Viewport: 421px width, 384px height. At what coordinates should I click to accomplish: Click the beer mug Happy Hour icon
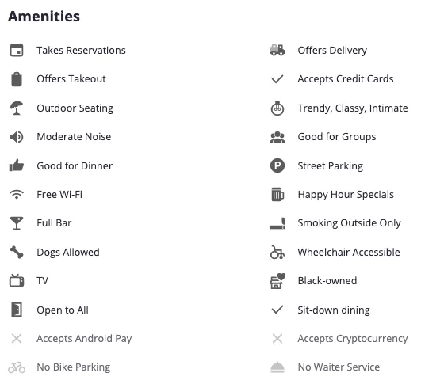(277, 195)
